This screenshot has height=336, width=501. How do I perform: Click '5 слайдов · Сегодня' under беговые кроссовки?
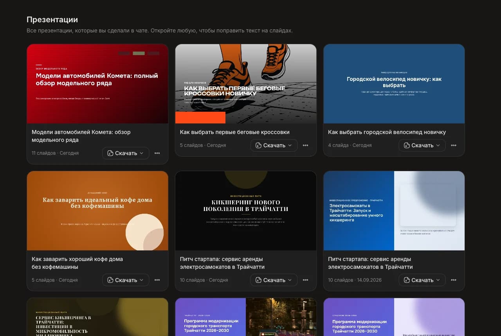pyautogui.click(x=203, y=145)
